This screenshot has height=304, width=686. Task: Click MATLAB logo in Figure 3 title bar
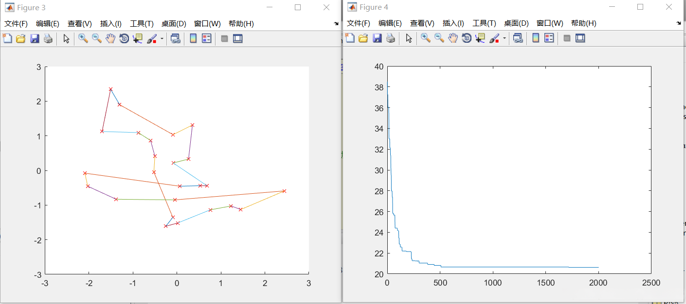(x=9, y=7)
